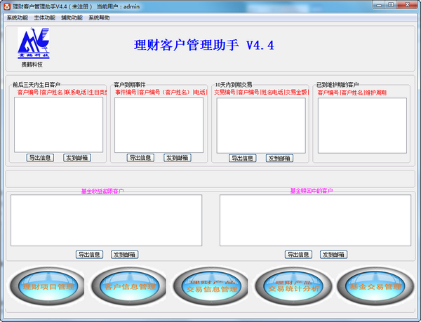The height and width of the screenshot is (322, 421).
Task: Open the 系统帮助 menu
Action: (99, 18)
